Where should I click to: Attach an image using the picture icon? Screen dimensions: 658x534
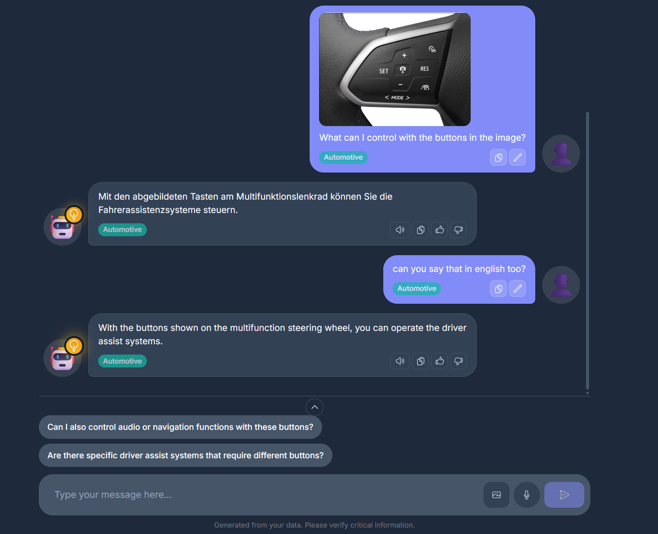(x=497, y=495)
